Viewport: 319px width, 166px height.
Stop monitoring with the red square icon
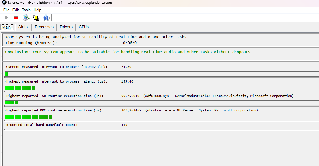point(16,18)
